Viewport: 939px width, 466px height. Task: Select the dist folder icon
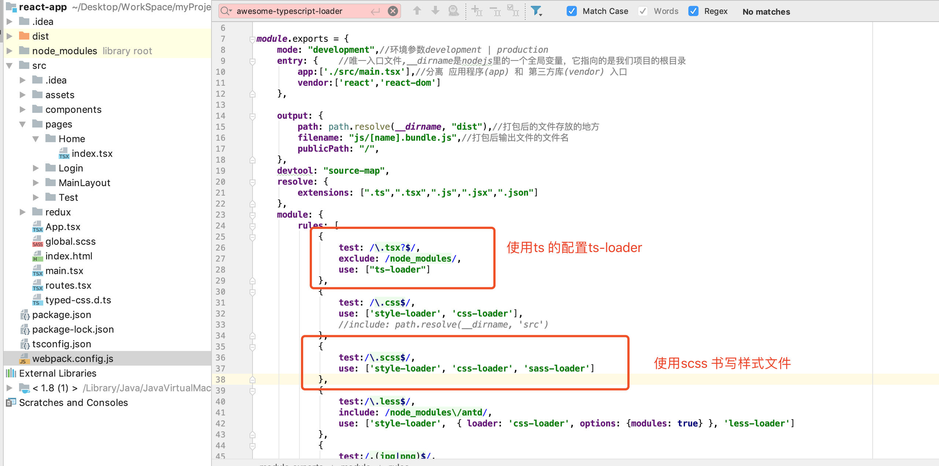point(24,36)
